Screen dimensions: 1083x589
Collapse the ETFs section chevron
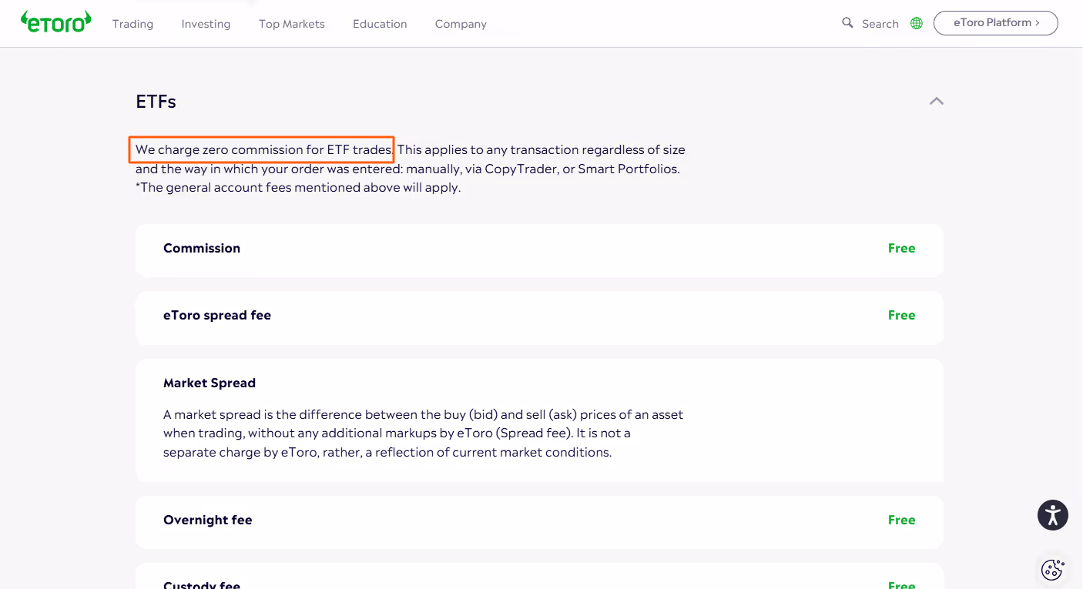pyautogui.click(x=937, y=101)
